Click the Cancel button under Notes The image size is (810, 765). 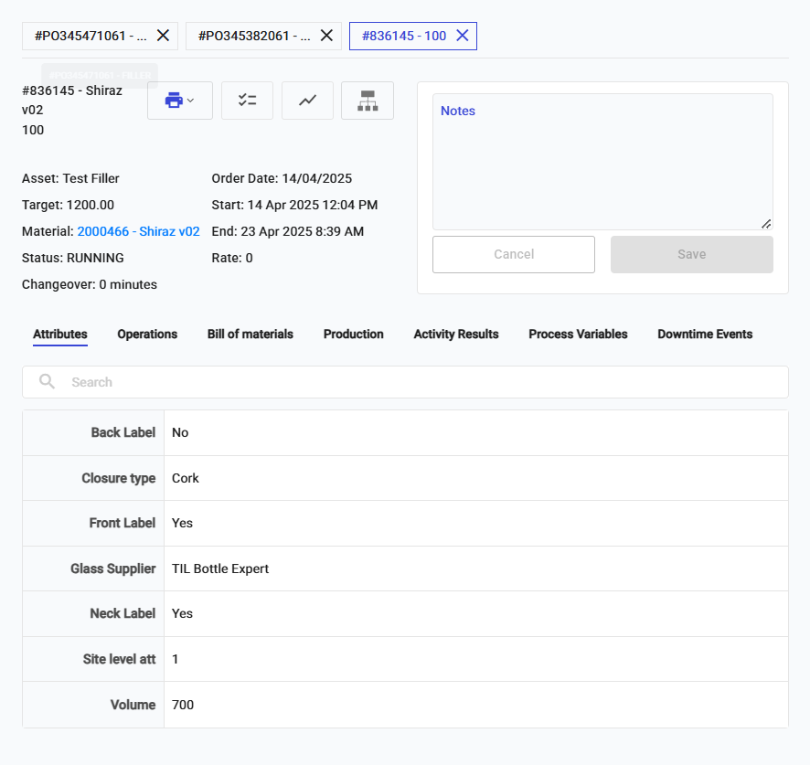[x=514, y=254]
